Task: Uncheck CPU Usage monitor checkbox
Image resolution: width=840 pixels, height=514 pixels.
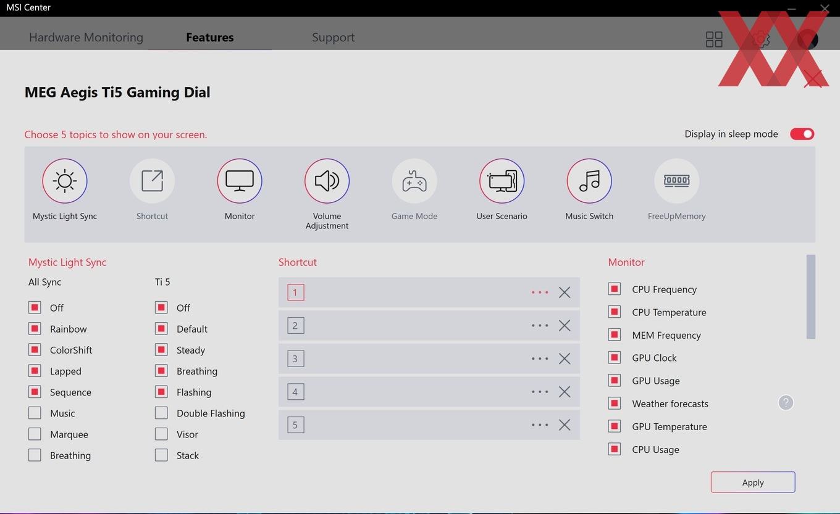Action: 614,449
